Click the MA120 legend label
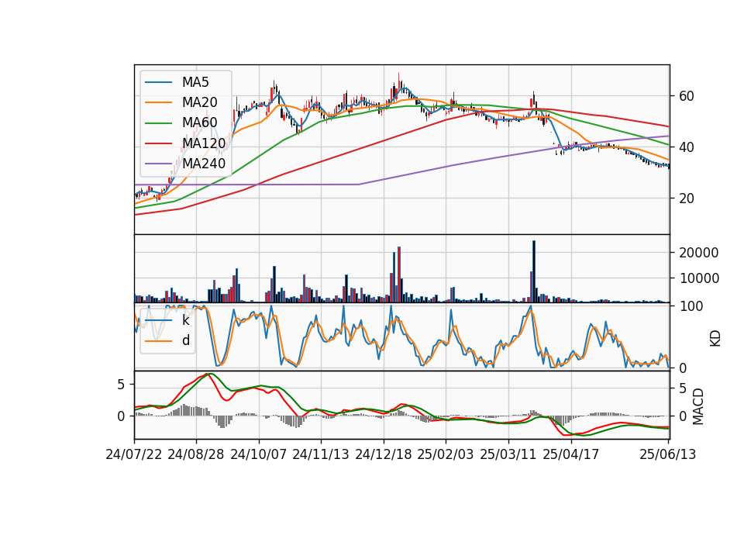Screen dimensions: 744x535 tap(204, 143)
